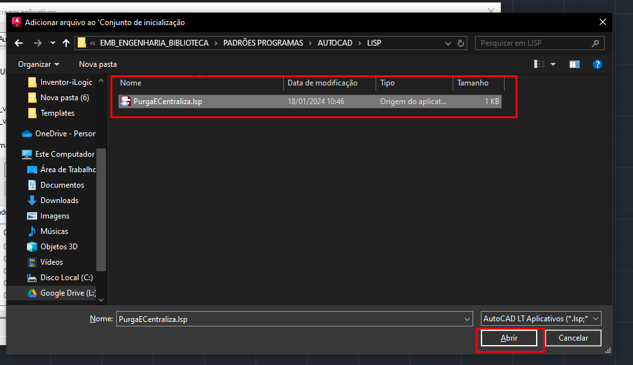The width and height of the screenshot is (633, 365).
Task: Click the AUTOCAD breadcrumb segment
Action: tap(335, 43)
